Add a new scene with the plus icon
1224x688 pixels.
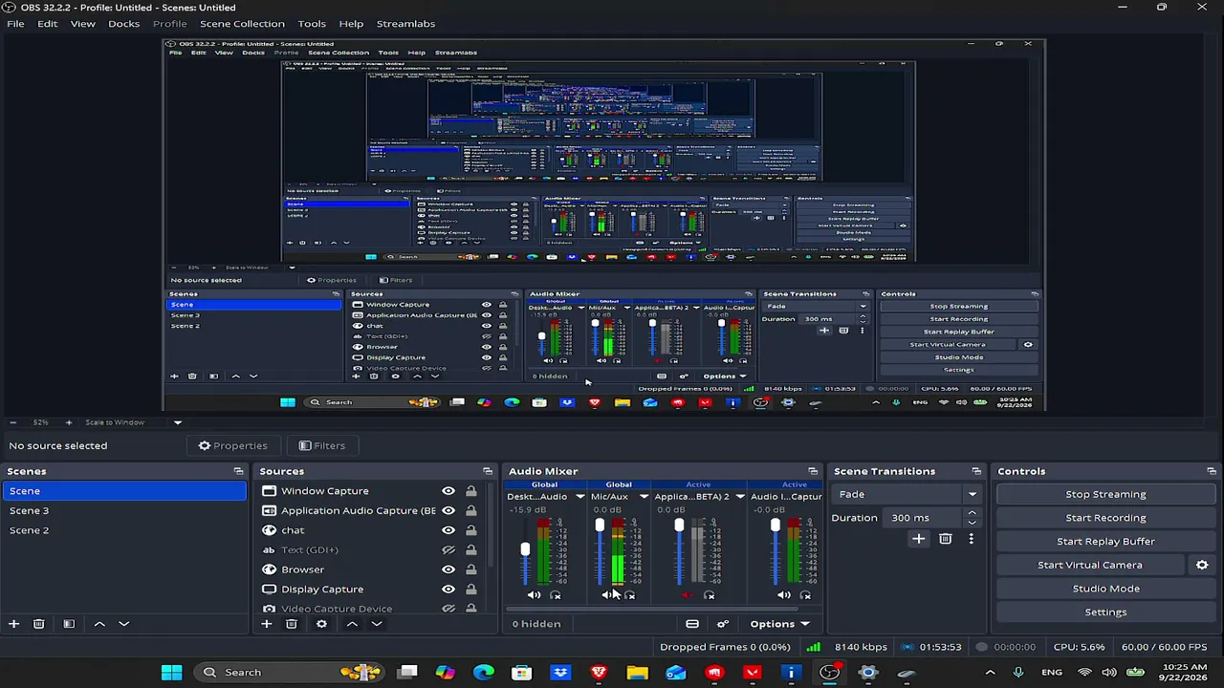13,624
